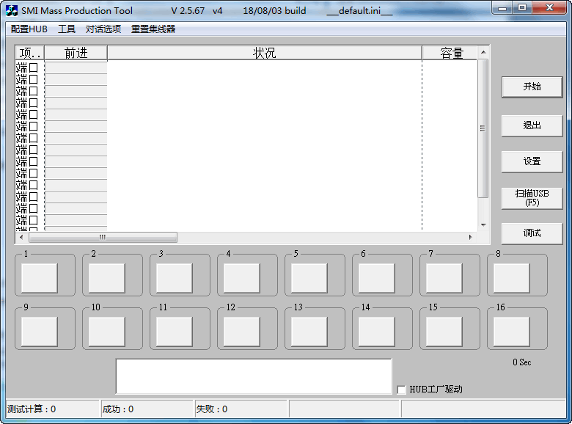Click the horizontal scroll right arrow

tap(470, 238)
